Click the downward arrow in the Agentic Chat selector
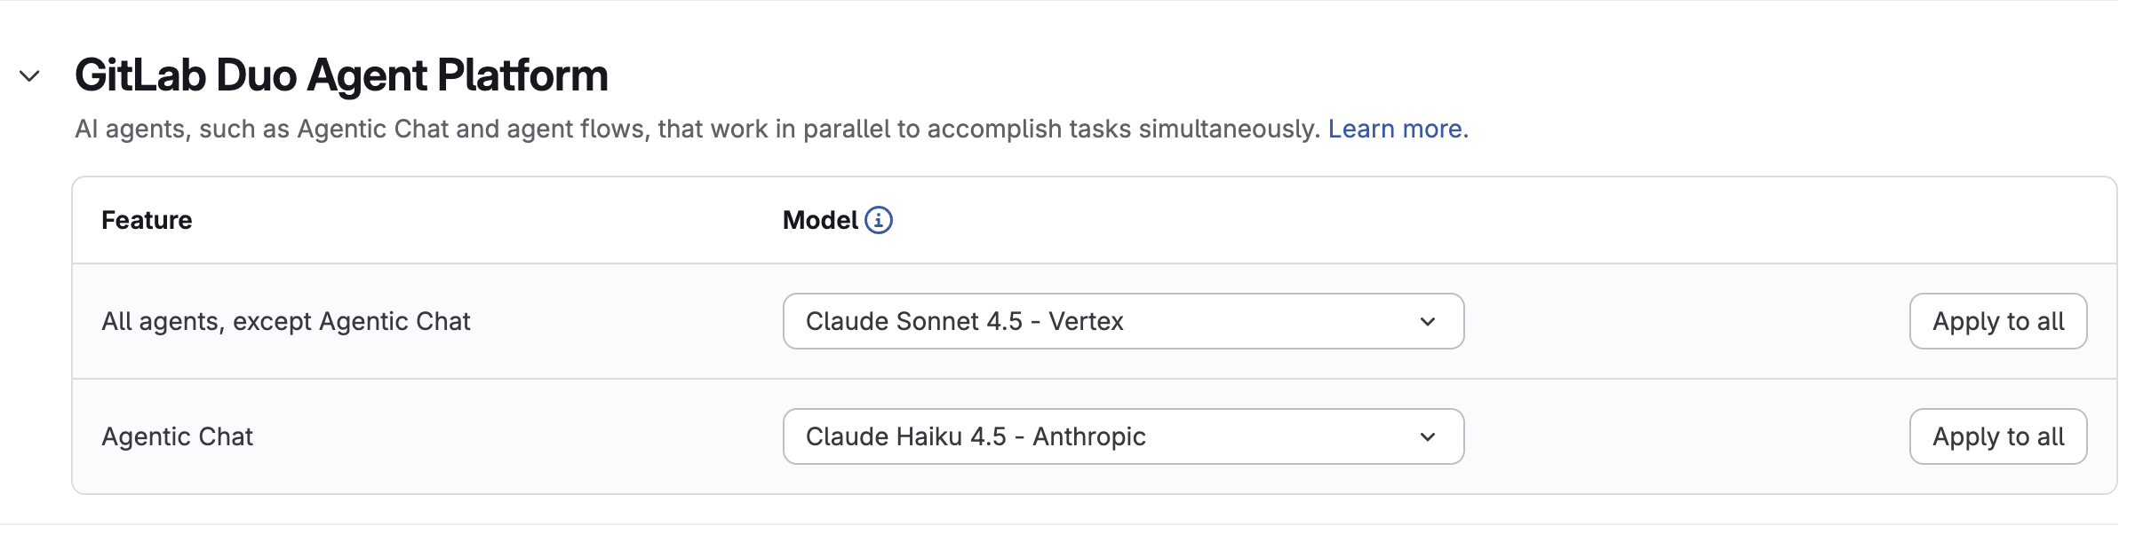 click(1428, 436)
